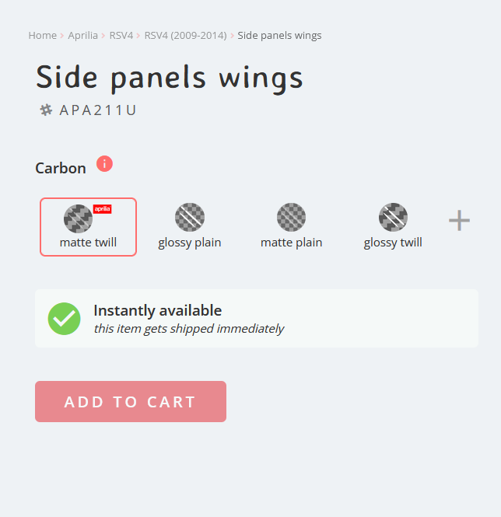Click the APA211U product code
Viewport: 501px width, 517px height.
(98, 110)
